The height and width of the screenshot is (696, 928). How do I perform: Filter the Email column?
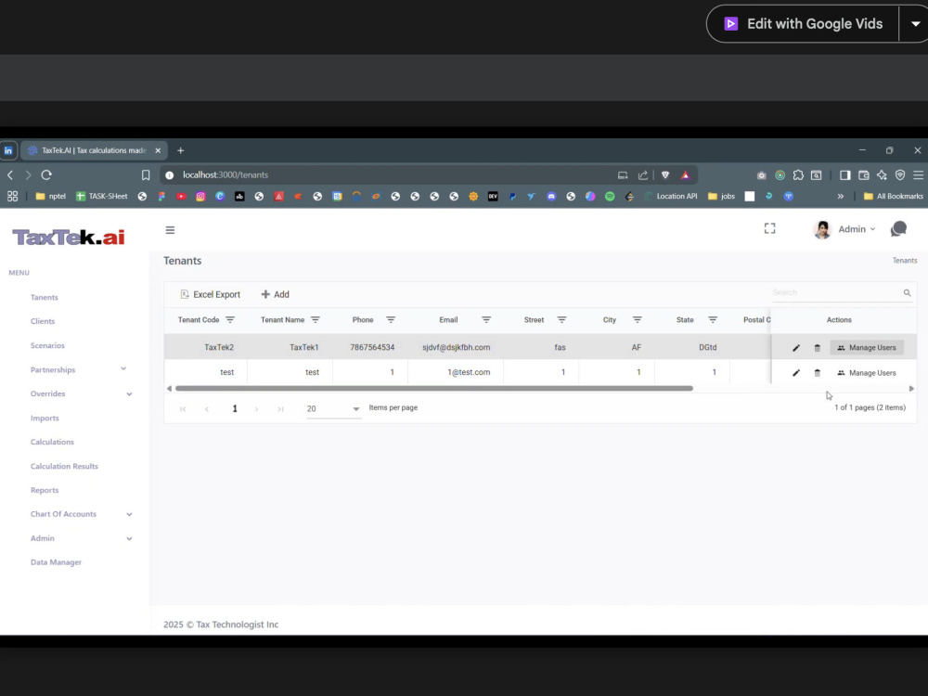(x=486, y=319)
